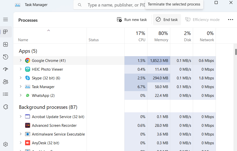The image size is (237, 151).
Task: Click the Apps (5) group heading
Action: click(28, 51)
